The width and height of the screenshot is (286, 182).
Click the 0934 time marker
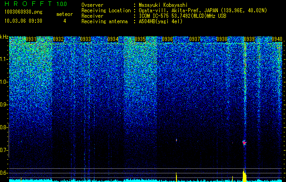pos(113,39)
